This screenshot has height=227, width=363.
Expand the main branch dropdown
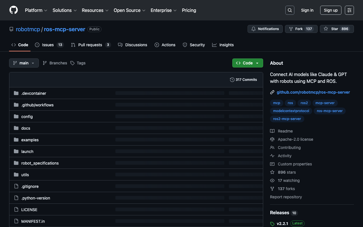24,63
